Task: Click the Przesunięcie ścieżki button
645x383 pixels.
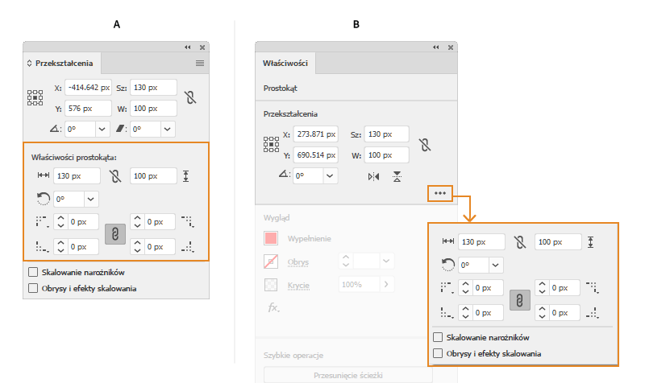Action: [348, 375]
